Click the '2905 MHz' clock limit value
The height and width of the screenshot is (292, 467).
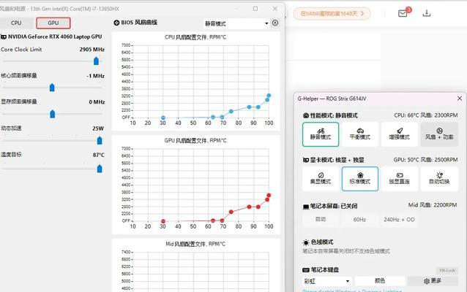coord(92,50)
